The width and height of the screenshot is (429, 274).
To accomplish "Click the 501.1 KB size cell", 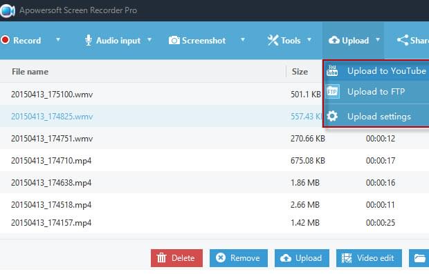I will [306, 95].
